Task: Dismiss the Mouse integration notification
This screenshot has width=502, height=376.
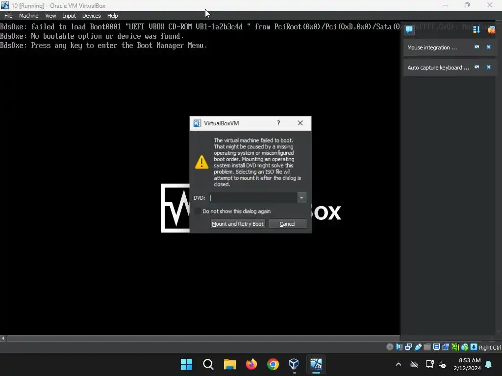Action: (489, 47)
